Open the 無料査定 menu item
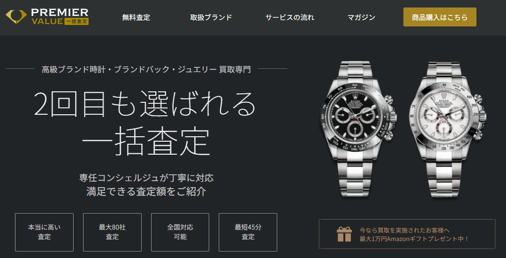The width and height of the screenshot is (506, 258). point(136,17)
